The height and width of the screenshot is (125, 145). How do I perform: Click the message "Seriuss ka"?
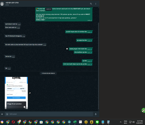point(10,56)
